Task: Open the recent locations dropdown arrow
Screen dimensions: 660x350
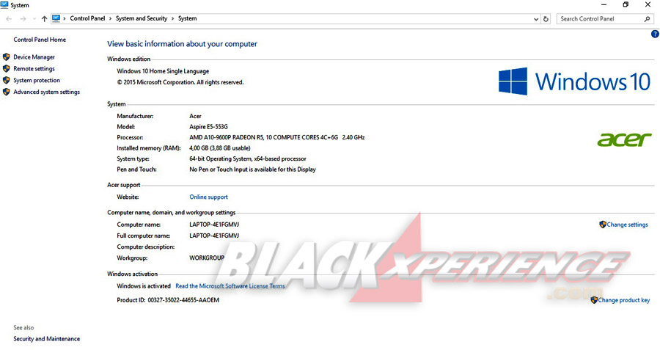Action: point(34,18)
